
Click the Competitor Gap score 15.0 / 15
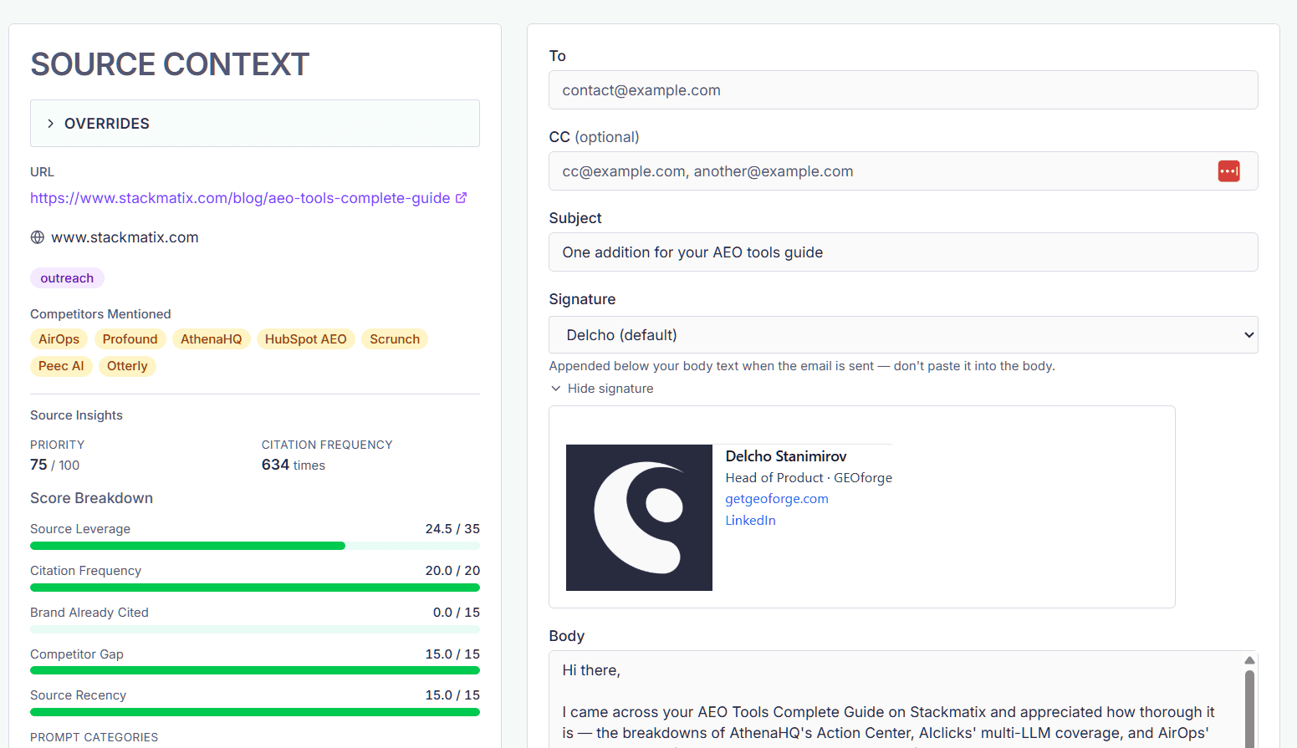pos(452,654)
